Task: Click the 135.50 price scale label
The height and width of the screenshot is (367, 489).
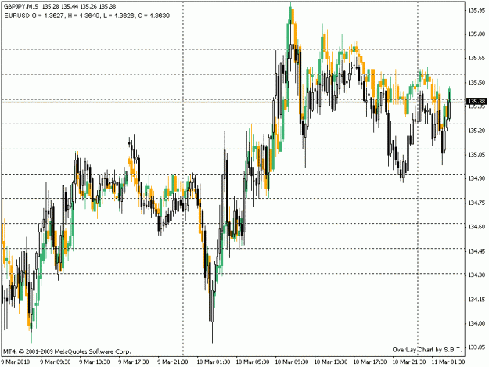Action: click(x=476, y=82)
